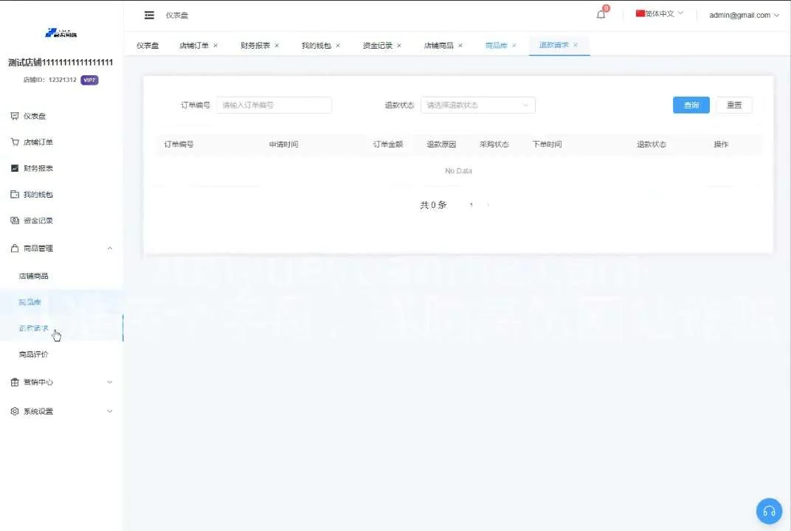Expand the 营销中心 sidebar section

pos(110,382)
